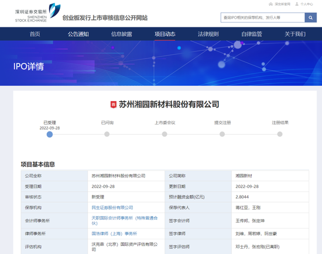Click the magnifier search button
This screenshot has height=254, width=322.
click(310, 18)
